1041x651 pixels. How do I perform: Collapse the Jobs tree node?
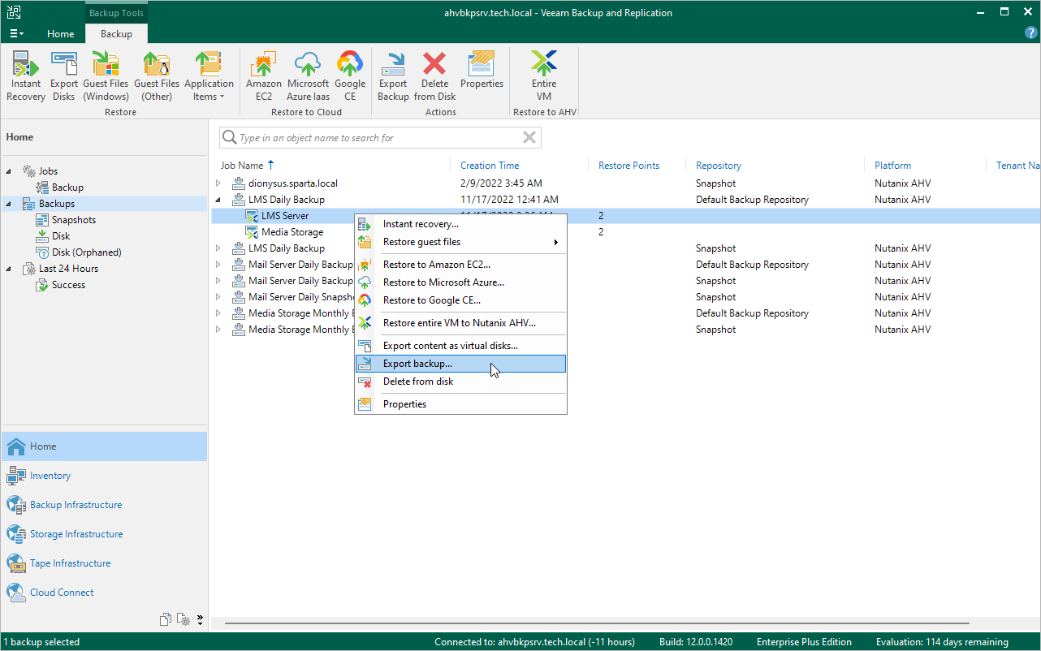click(x=10, y=171)
